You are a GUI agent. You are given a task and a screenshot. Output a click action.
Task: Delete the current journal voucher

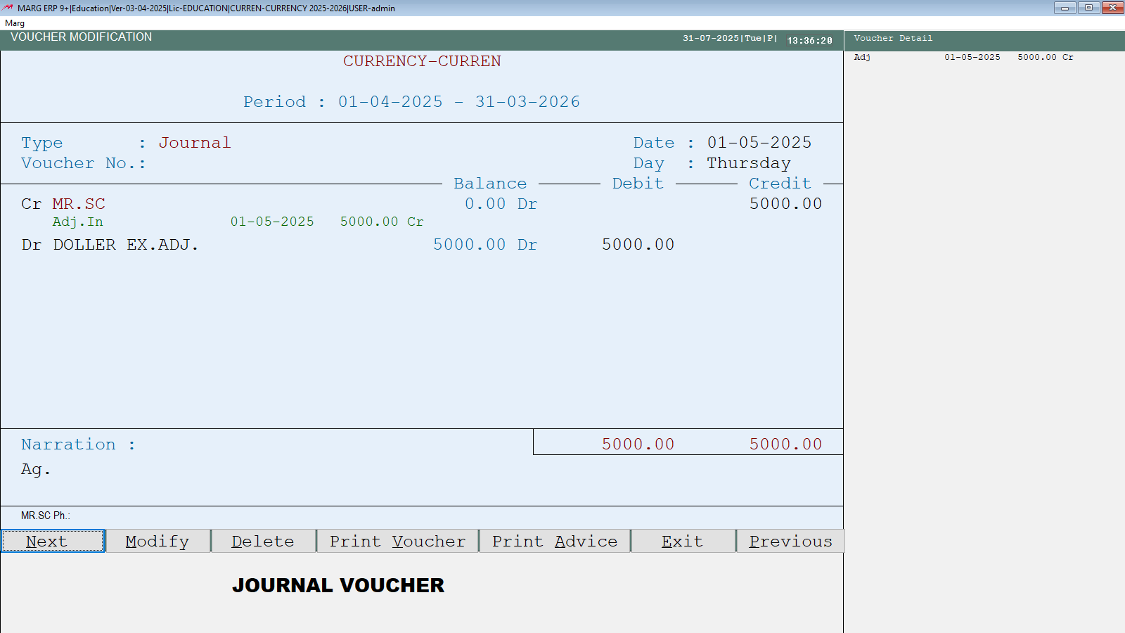[263, 541]
